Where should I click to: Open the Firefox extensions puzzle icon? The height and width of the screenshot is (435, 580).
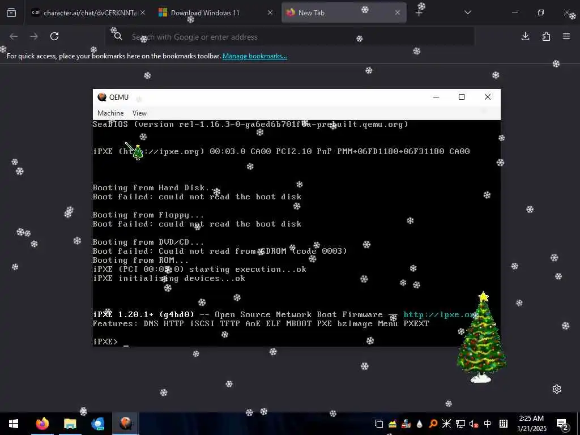pyautogui.click(x=546, y=36)
